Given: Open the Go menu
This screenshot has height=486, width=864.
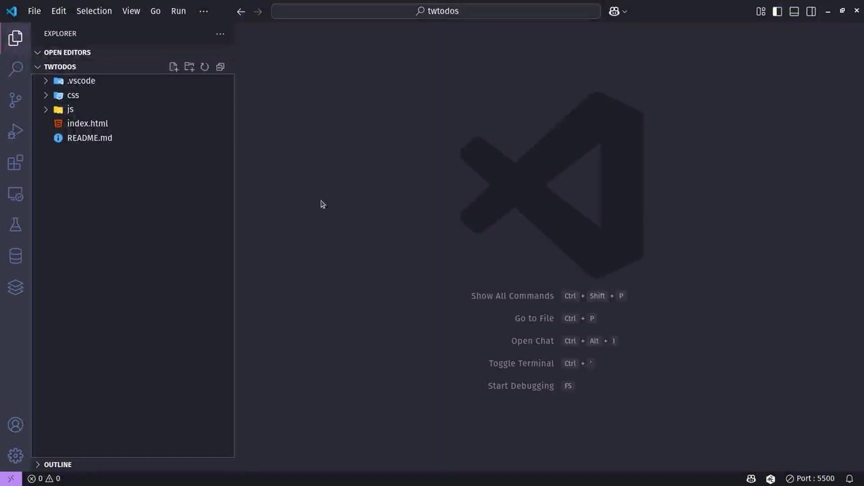Looking at the screenshot, I should pos(155,11).
